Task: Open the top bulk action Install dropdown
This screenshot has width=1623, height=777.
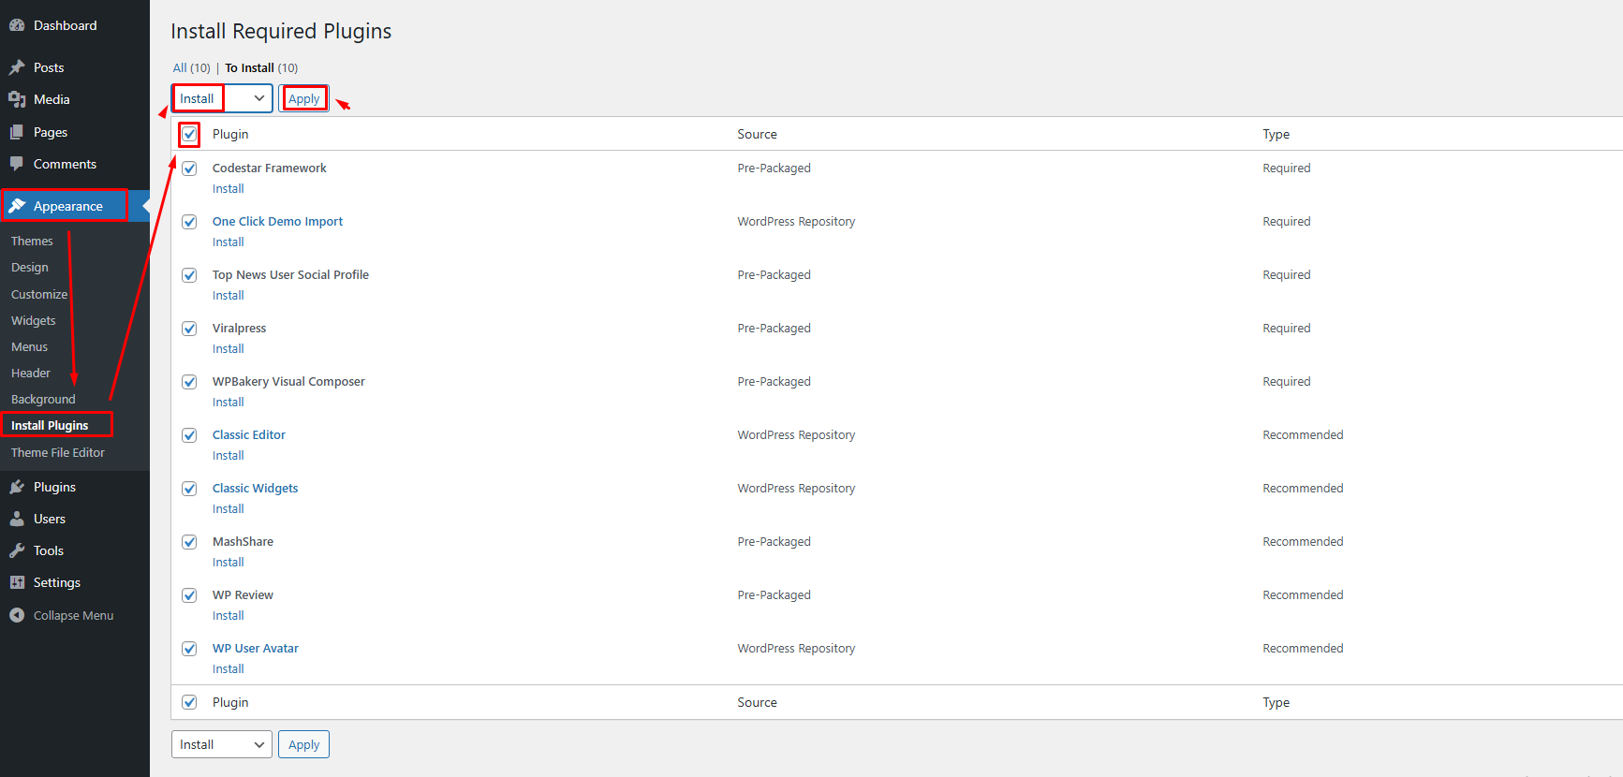Action: (x=222, y=98)
